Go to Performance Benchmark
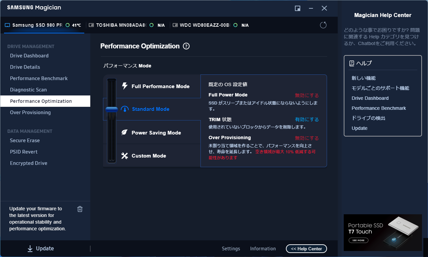The height and width of the screenshot is (257, 428). [39, 78]
